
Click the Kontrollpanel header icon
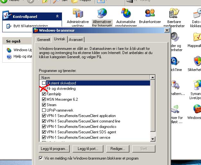click(x=6, y=15)
